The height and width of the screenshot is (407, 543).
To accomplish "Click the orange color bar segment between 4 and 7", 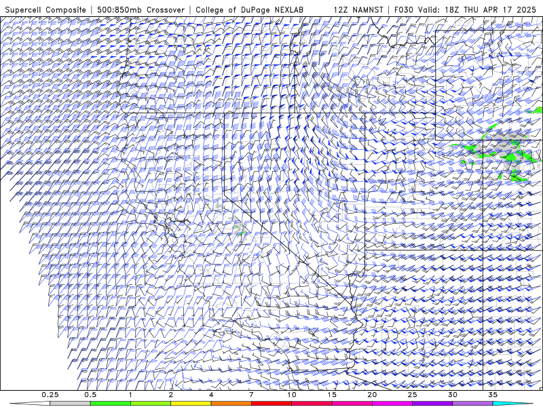I will (231, 404).
